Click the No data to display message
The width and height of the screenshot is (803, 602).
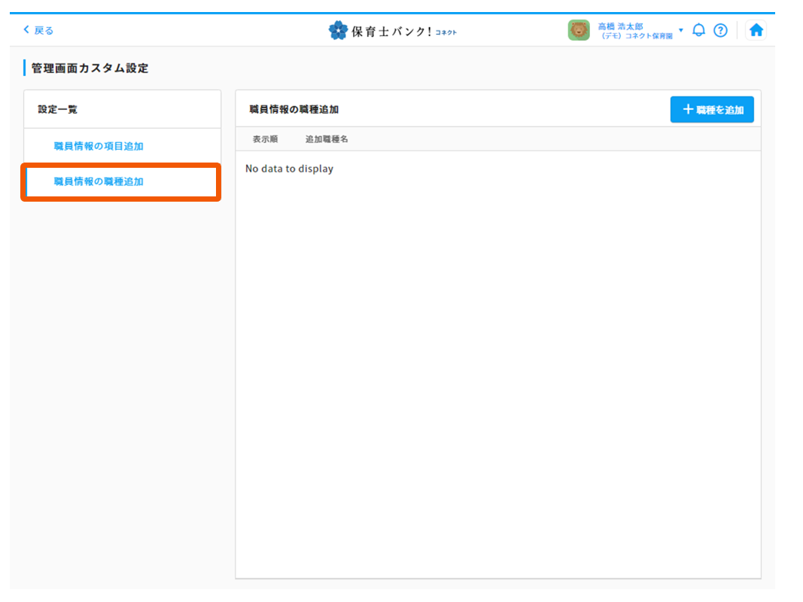coord(289,169)
